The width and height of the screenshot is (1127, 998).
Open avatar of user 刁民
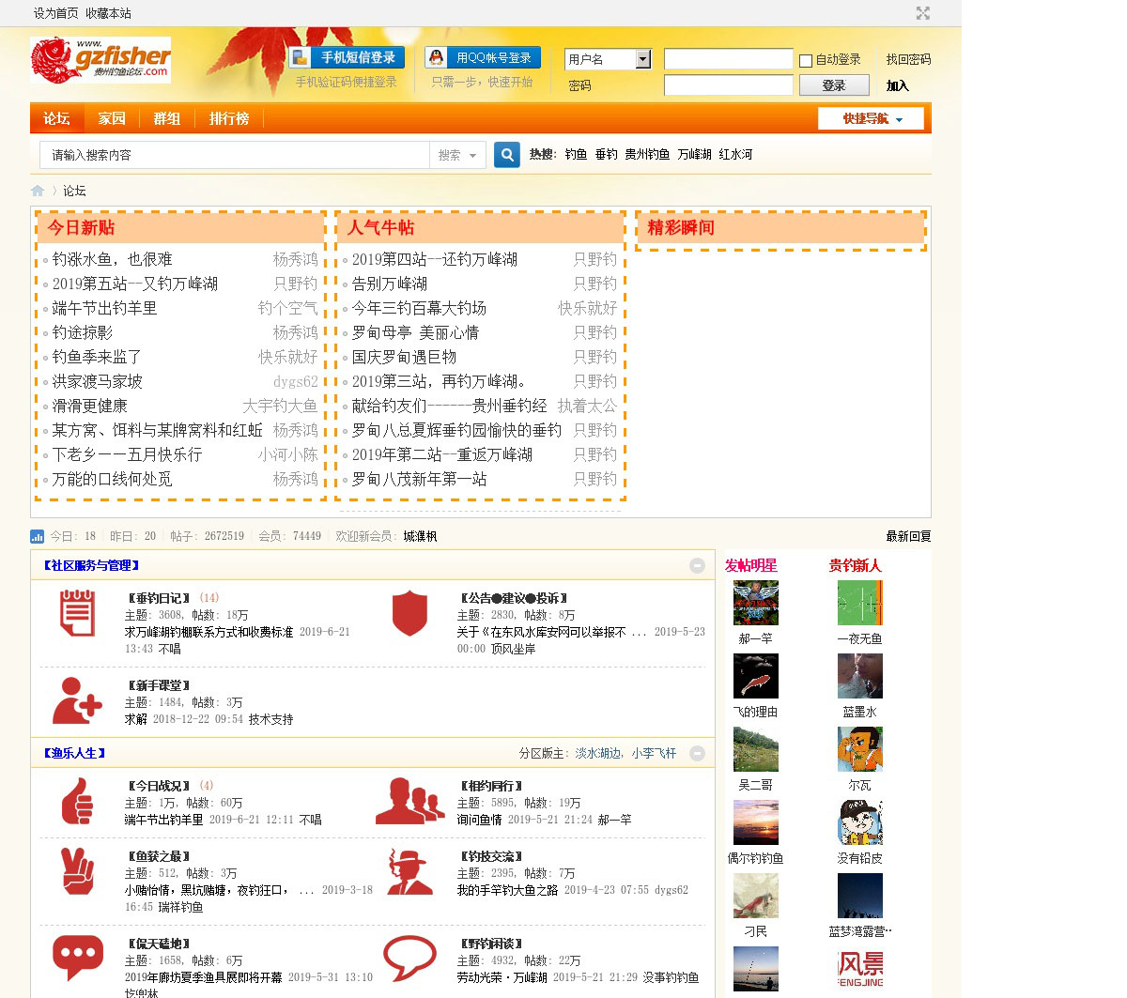point(756,896)
